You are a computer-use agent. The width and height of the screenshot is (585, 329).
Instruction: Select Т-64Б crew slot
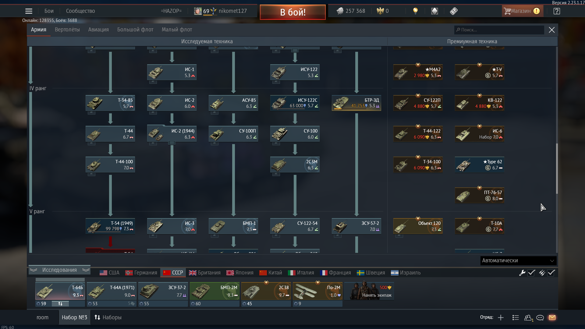tap(60, 291)
